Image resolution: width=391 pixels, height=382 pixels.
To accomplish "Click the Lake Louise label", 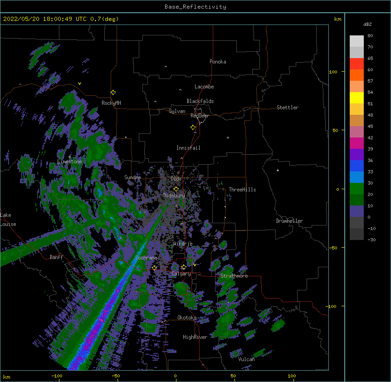I will click(8, 220).
